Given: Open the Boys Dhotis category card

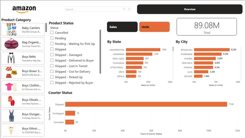Looking at the screenshot, I should click(x=23, y=101).
